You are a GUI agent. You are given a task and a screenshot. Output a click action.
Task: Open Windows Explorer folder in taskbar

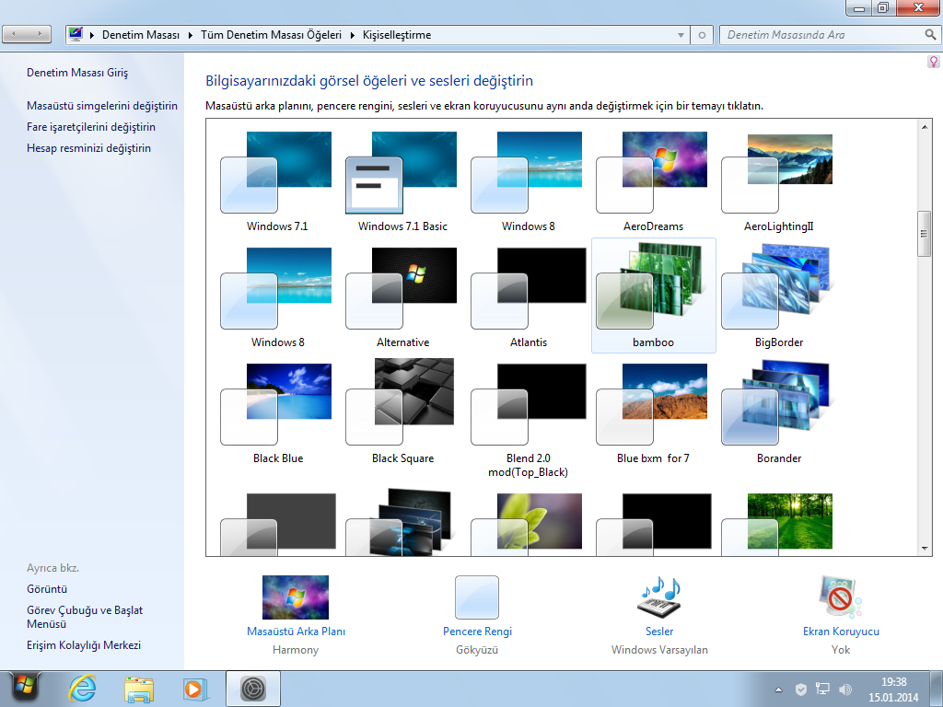(139, 689)
